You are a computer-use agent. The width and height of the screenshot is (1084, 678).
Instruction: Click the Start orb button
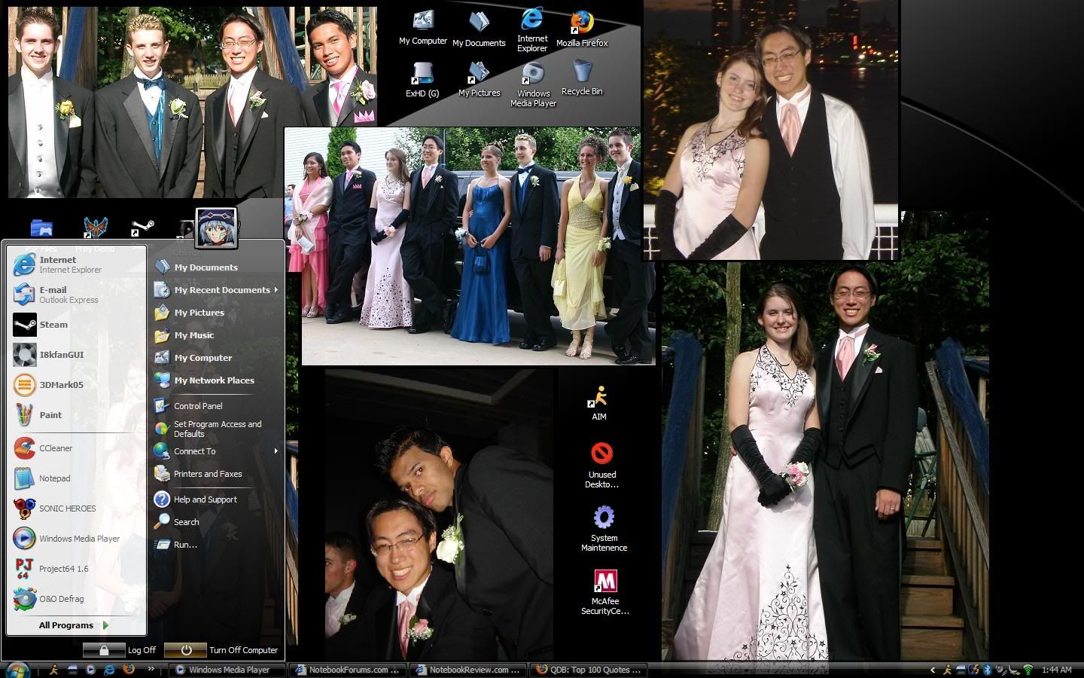point(18,670)
